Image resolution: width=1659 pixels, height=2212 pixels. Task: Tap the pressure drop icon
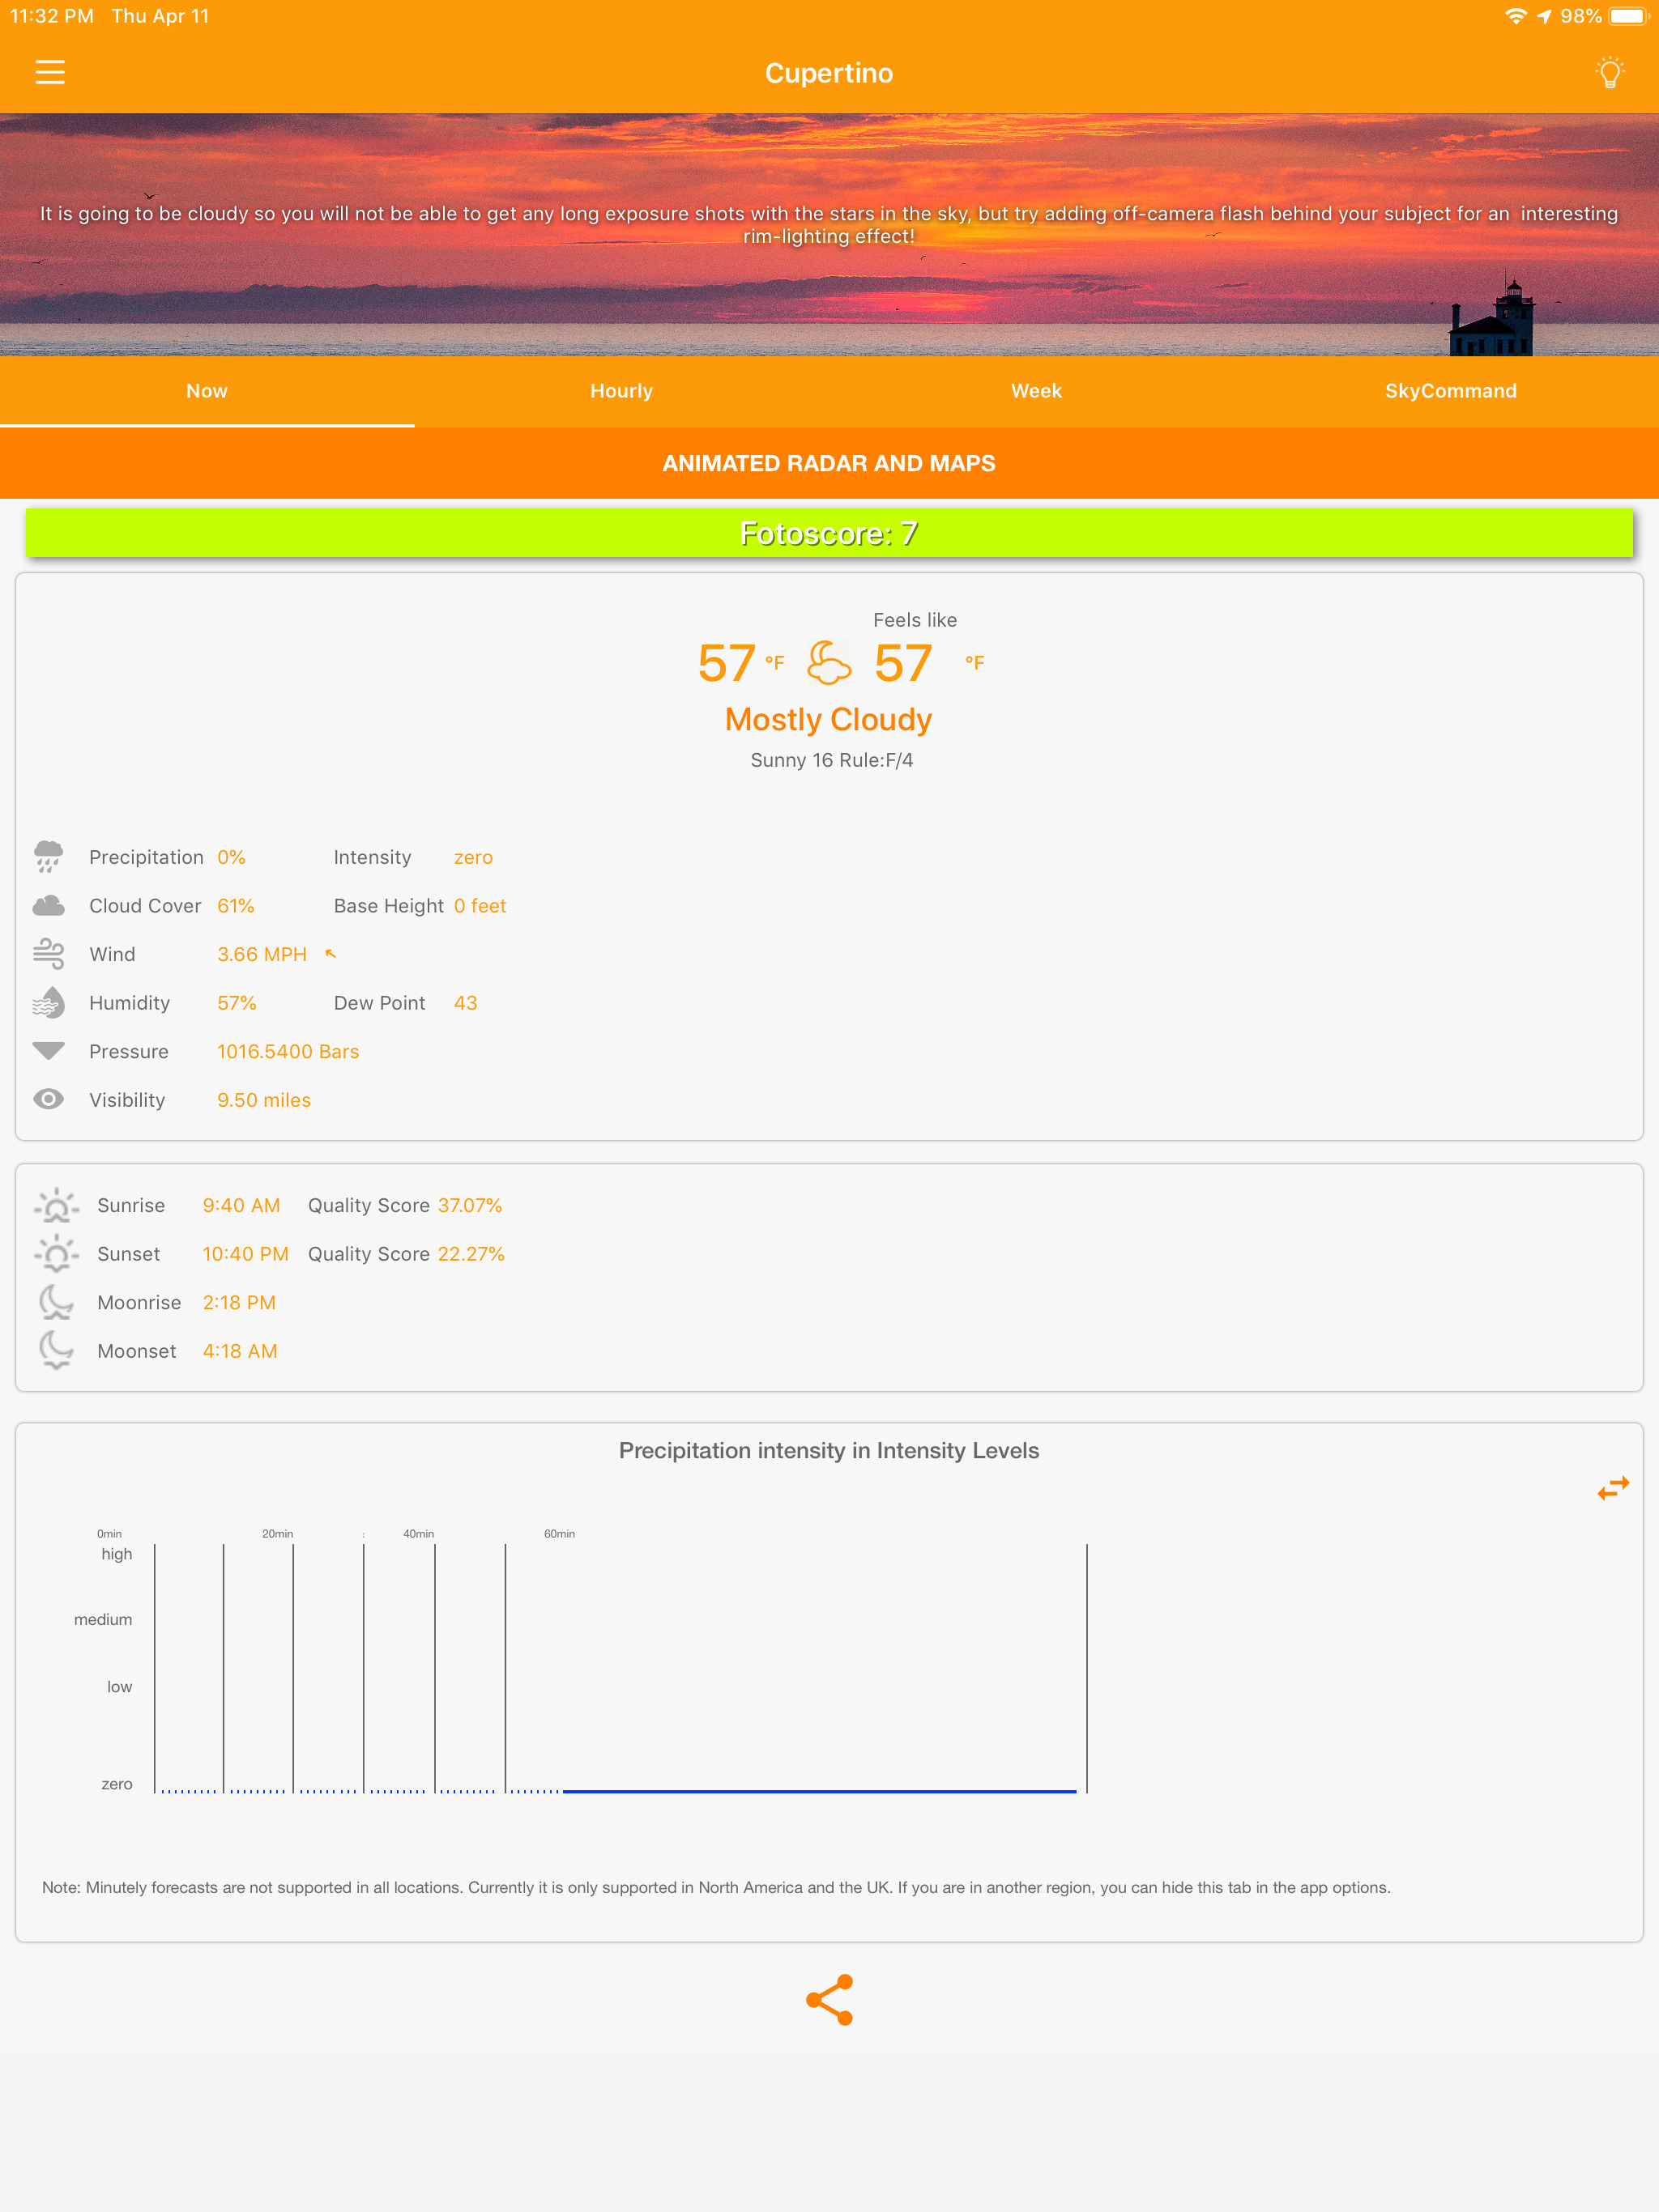[x=48, y=1051]
